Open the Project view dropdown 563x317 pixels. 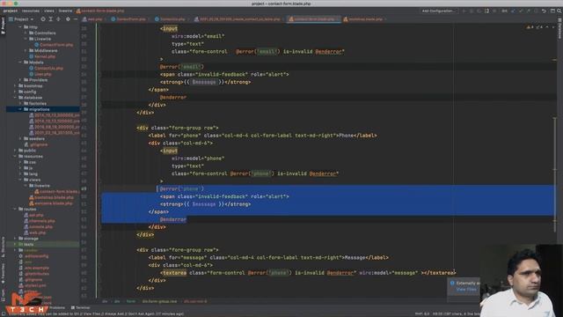point(21,19)
